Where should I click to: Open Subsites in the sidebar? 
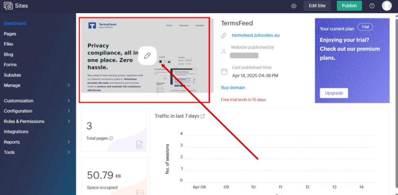(12, 75)
